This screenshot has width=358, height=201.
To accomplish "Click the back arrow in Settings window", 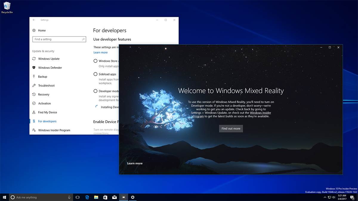I will coord(34,20).
